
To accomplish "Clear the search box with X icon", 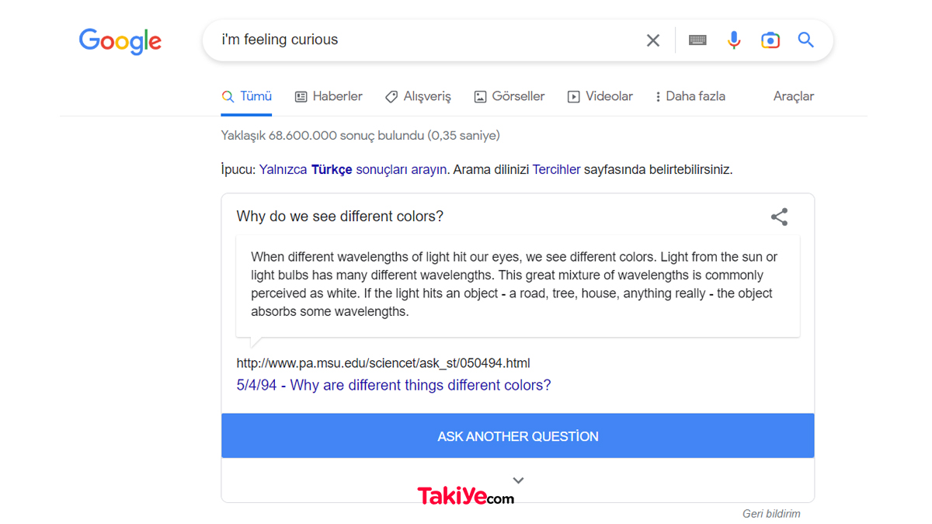I will click(x=653, y=40).
